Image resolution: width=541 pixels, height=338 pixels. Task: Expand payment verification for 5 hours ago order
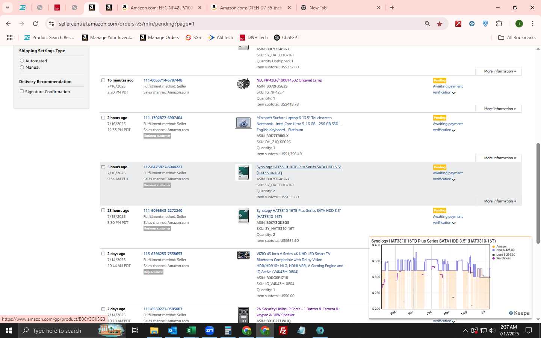(453, 180)
